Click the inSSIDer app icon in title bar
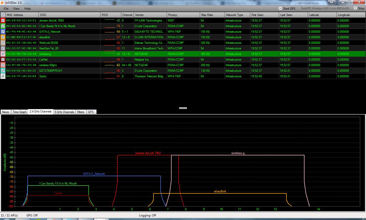 2,2
